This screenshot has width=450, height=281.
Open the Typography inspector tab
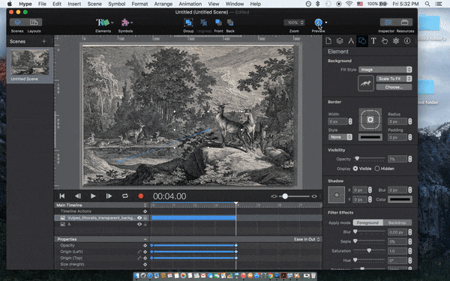[x=373, y=41]
